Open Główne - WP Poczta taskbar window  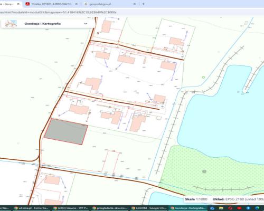(x=71, y=208)
